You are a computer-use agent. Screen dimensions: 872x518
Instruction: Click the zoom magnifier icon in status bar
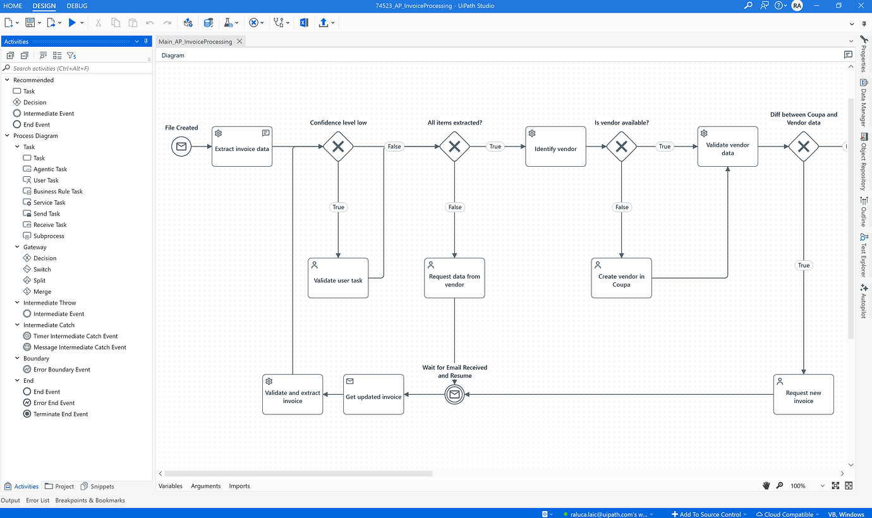(779, 485)
